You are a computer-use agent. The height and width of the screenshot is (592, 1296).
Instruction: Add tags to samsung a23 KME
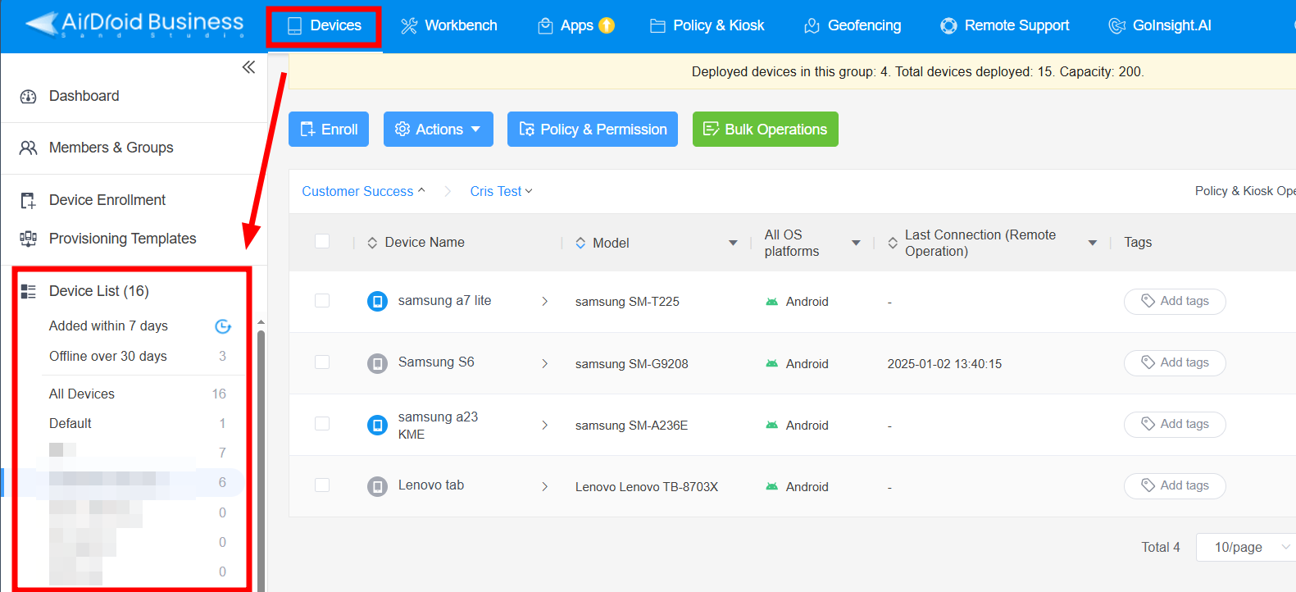(1175, 425)
